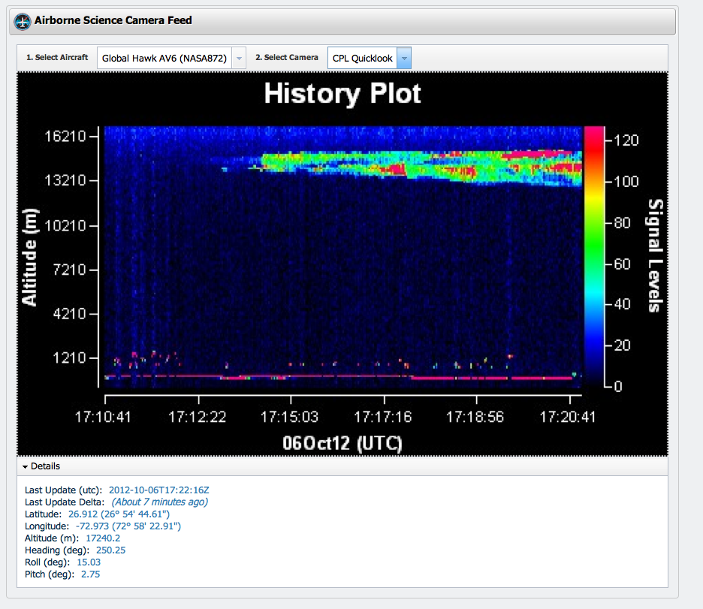Viewport: 703px width, 609px height.
Task: Click the Last Update UTC timestamp value
Action: [x=158, y=490]
